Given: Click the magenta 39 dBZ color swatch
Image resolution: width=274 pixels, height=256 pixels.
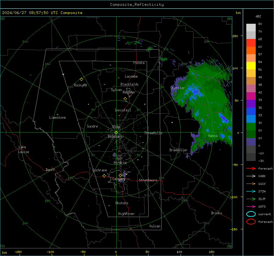Looking at the screenshot, I should coord(251,96).
